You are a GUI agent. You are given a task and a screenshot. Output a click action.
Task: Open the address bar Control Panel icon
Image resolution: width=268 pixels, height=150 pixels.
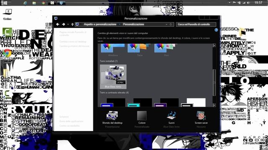77,24
